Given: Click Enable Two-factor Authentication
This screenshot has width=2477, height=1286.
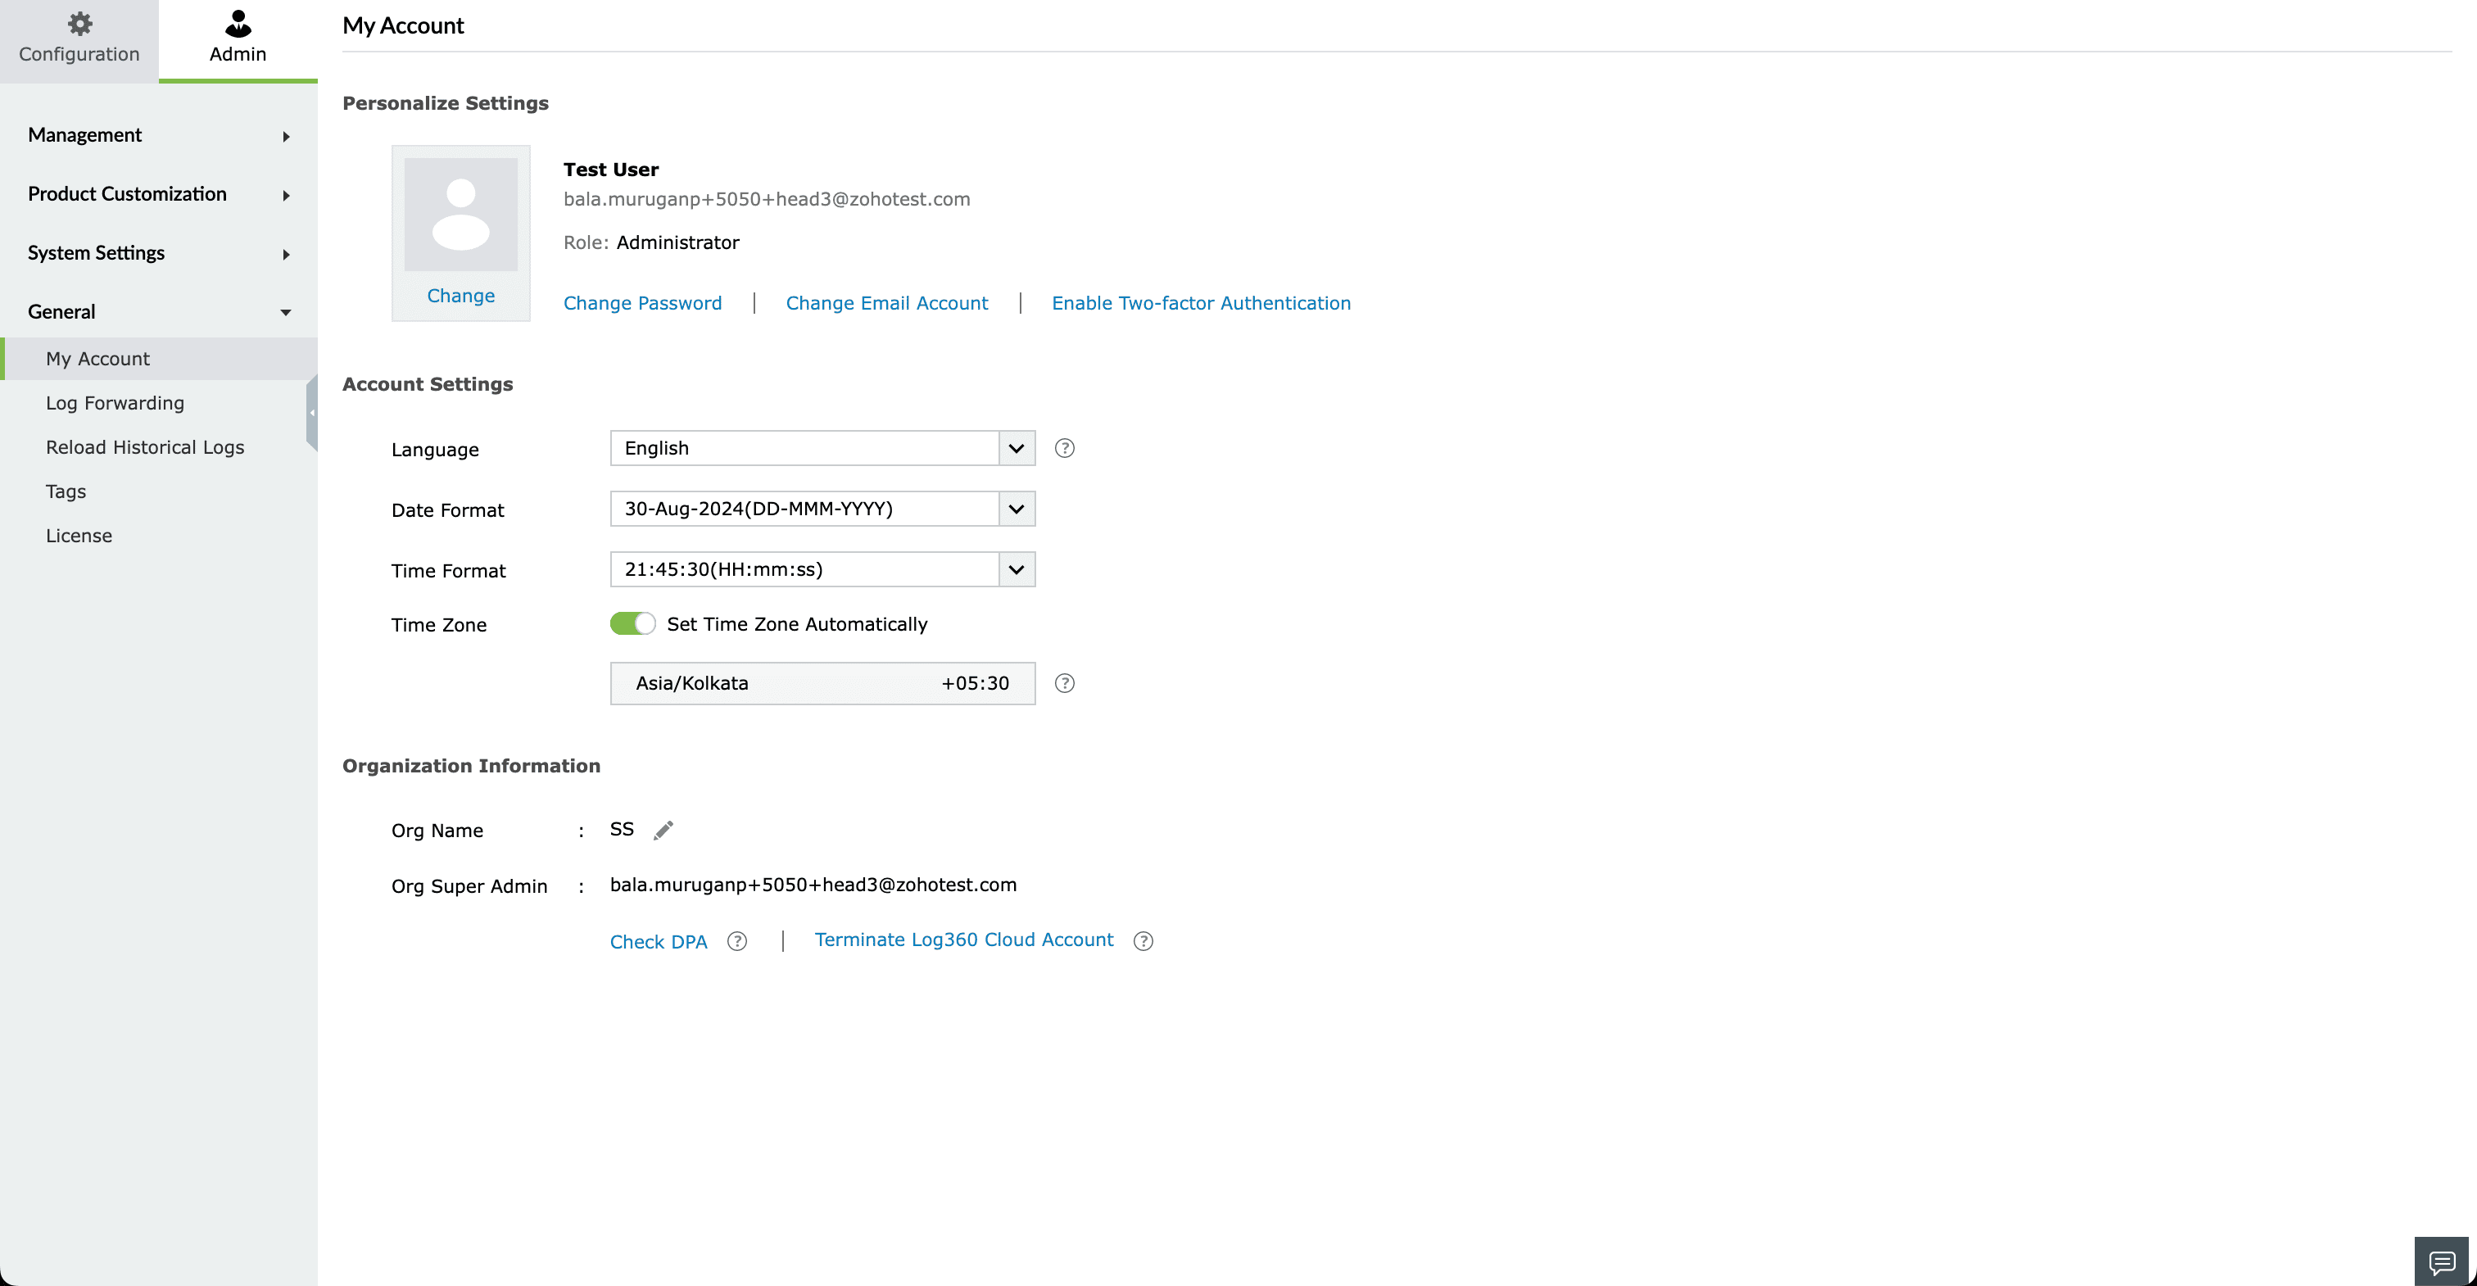Looking at the screenshot, I should [1201, 302].
